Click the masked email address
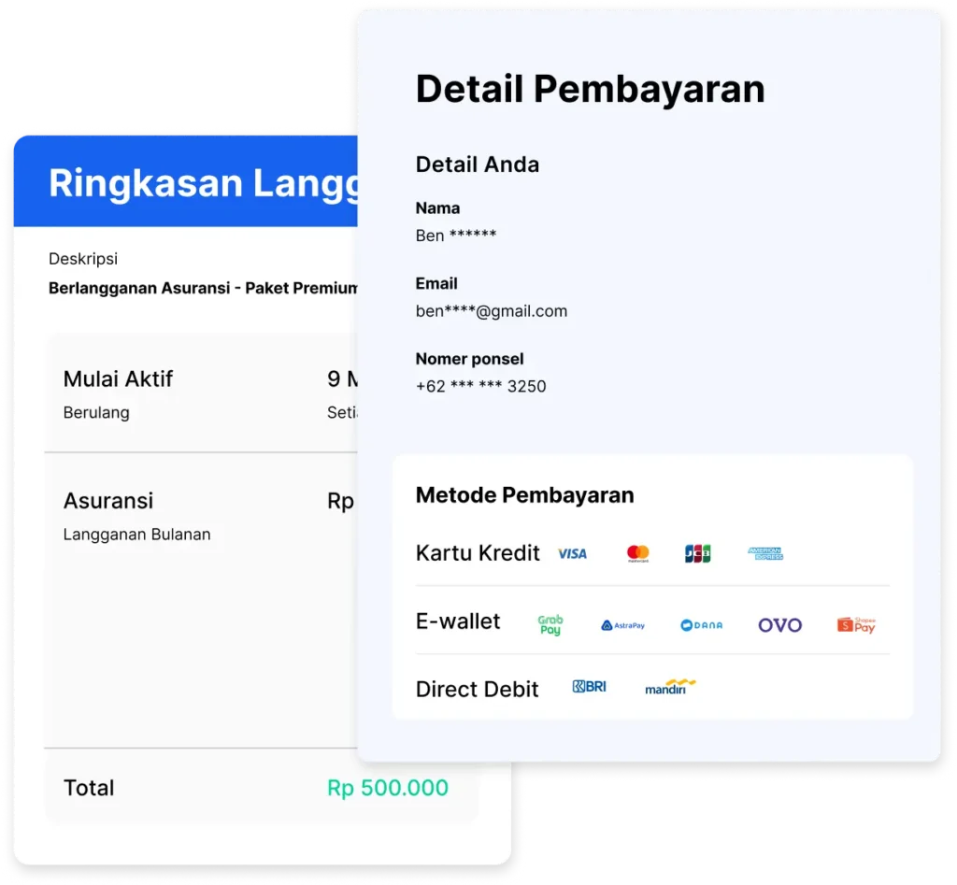 tap(491, 311)
